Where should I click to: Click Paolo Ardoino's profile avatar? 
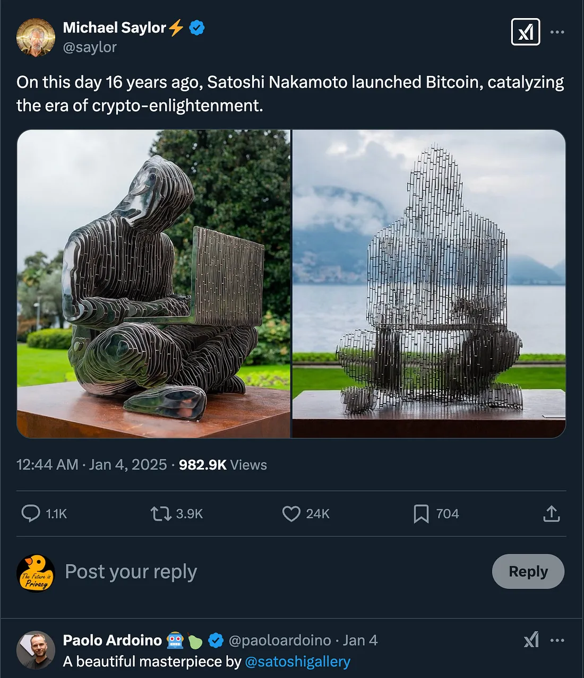pyautogui.click(x=36, y=650)
